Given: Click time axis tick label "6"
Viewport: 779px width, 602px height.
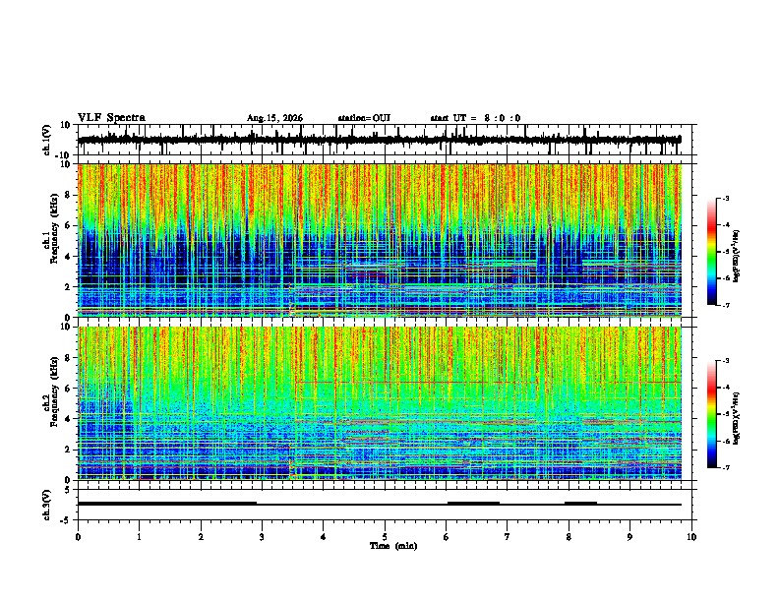Looking at the screenshot, I should [447, 537].
